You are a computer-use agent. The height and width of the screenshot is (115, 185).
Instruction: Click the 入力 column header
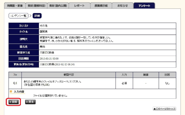tap(124, 75)
